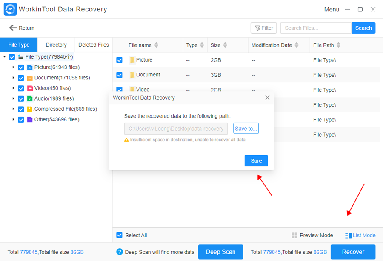Screen dimensions: 383x261
Task: Sort by Type column arrows
Action: click(x=202, y=45)
